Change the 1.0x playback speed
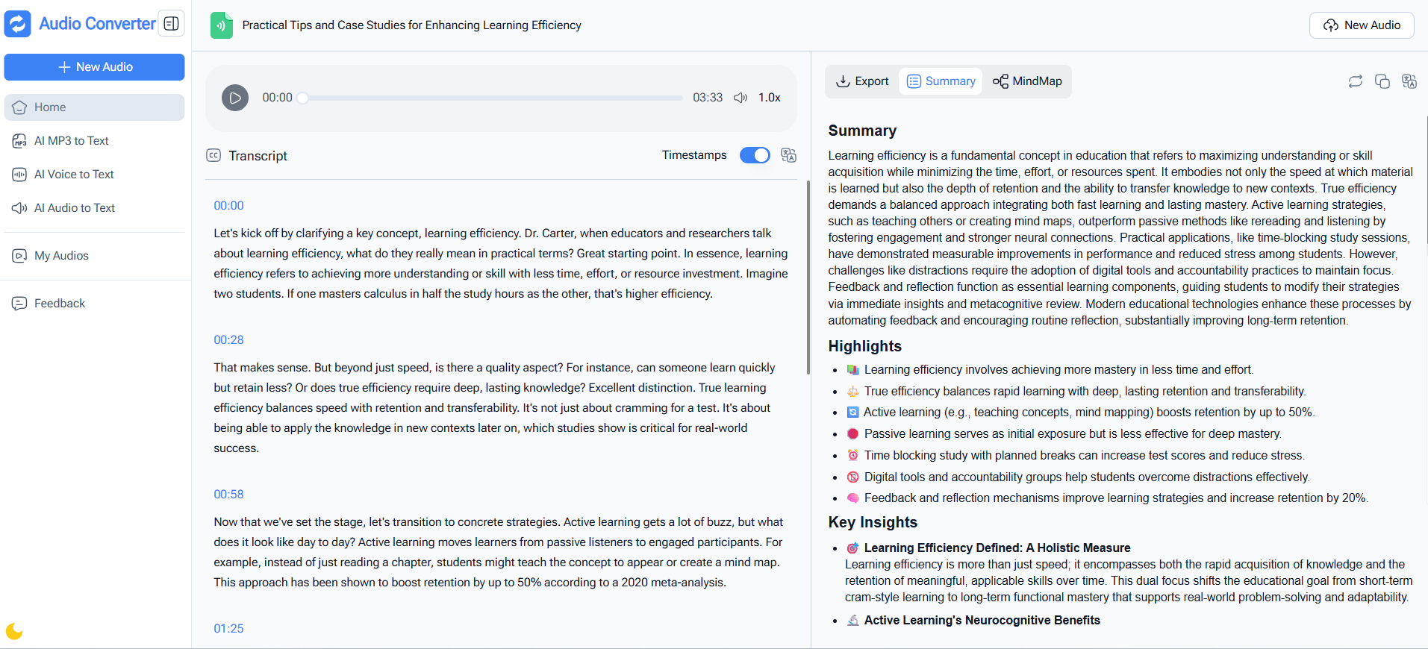1428x649 pixels. pos(769,98)
